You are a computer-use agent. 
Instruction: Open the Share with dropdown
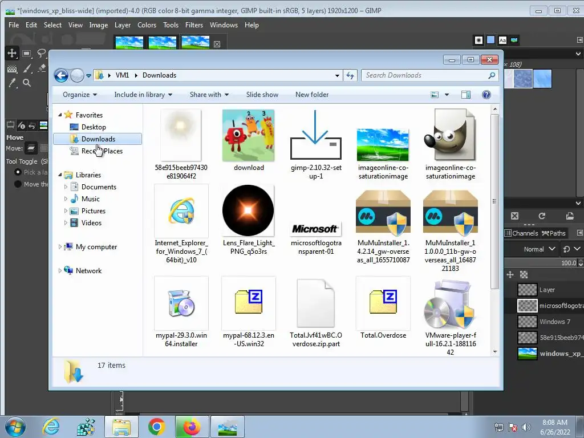[x=209, y=95]
